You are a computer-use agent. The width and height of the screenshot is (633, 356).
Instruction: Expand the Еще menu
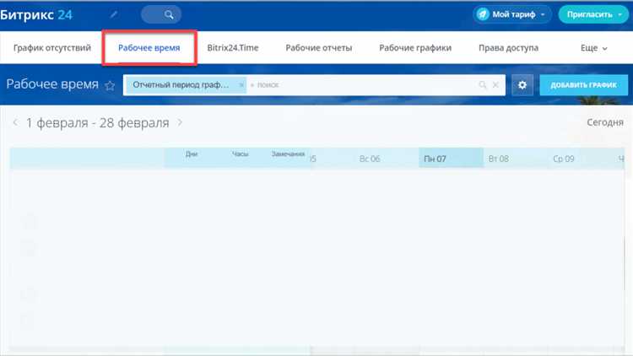click(593, 48)
